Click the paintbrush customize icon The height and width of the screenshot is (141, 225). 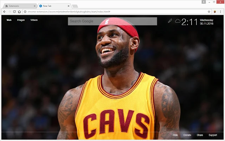tap(170, 21)
